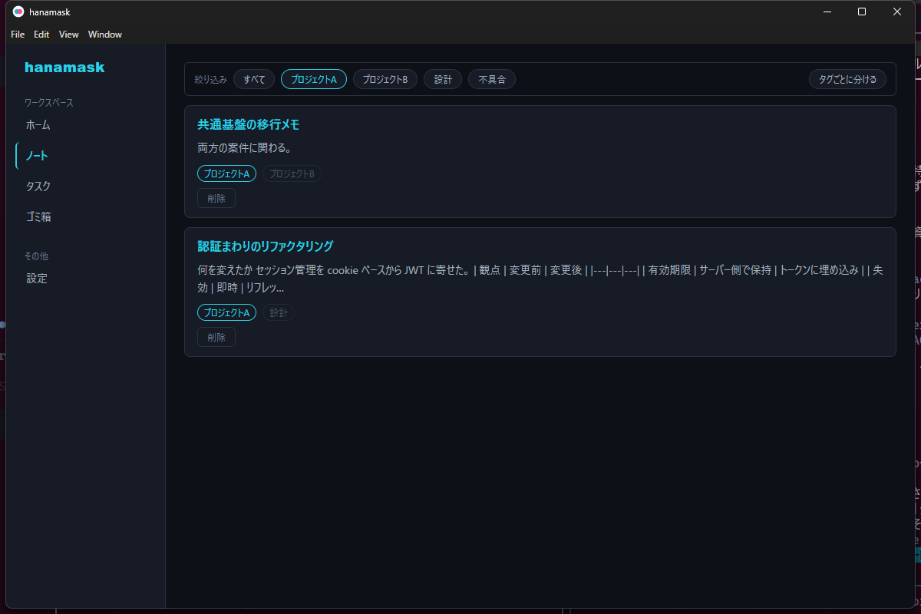Click the タグごとに分ける button

click(x=847, y=79)
